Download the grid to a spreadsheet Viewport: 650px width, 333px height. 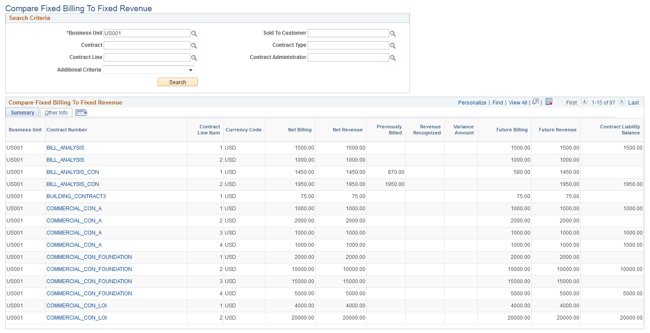548,101
